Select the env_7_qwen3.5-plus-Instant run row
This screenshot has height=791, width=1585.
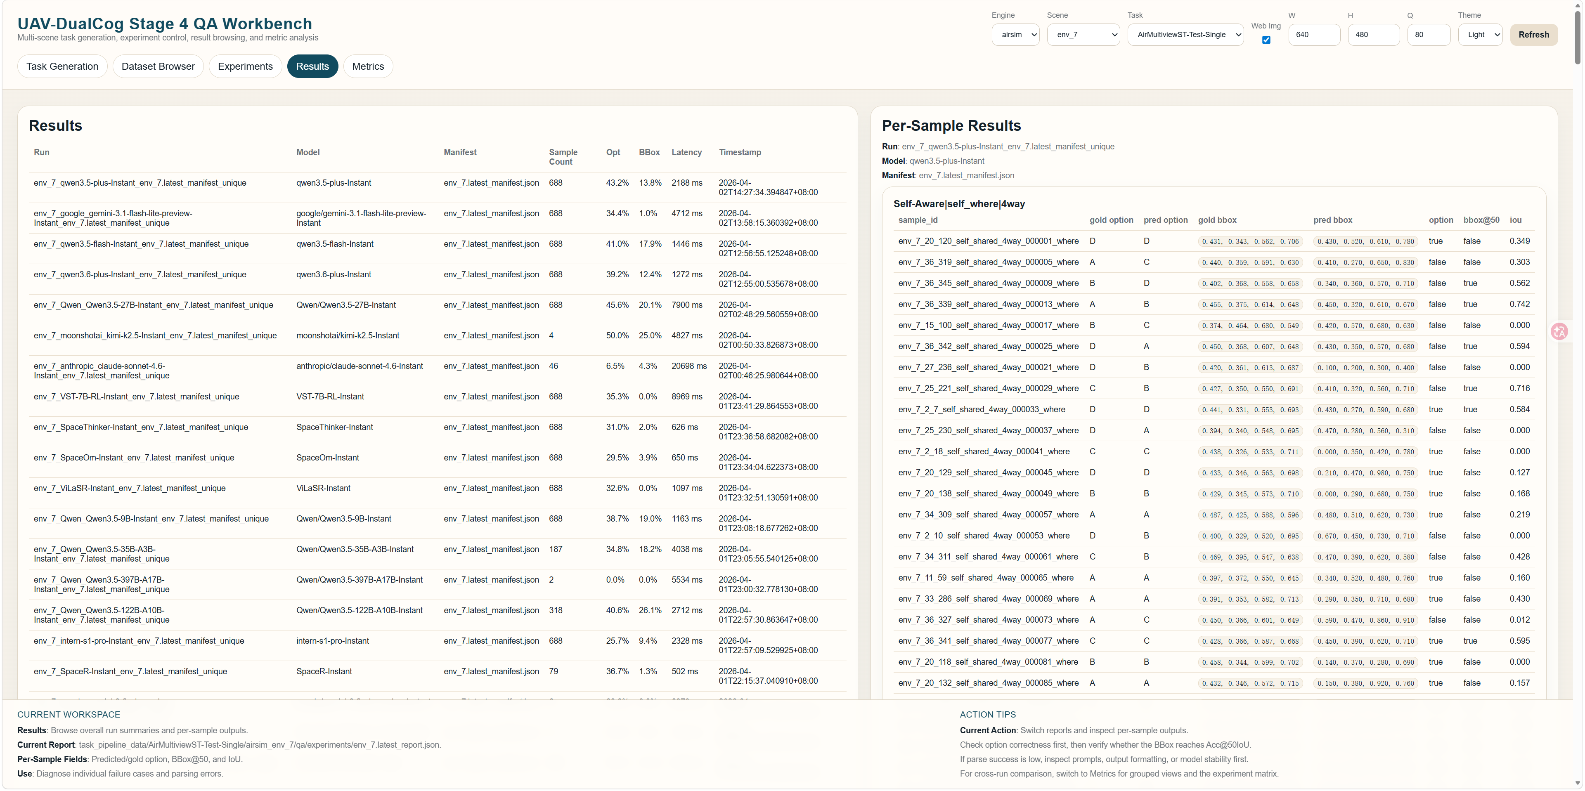pyautogui.click(x=140, y=183)
